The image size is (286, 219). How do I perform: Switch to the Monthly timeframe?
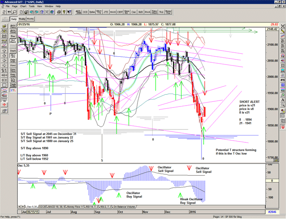point(30,19)
